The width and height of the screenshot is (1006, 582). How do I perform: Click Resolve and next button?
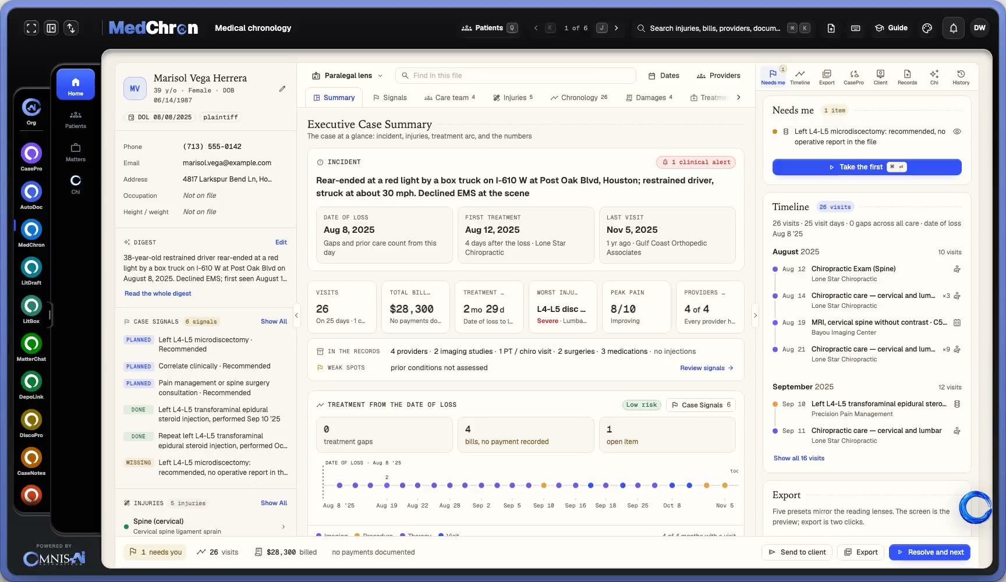[x=930, y=552]
